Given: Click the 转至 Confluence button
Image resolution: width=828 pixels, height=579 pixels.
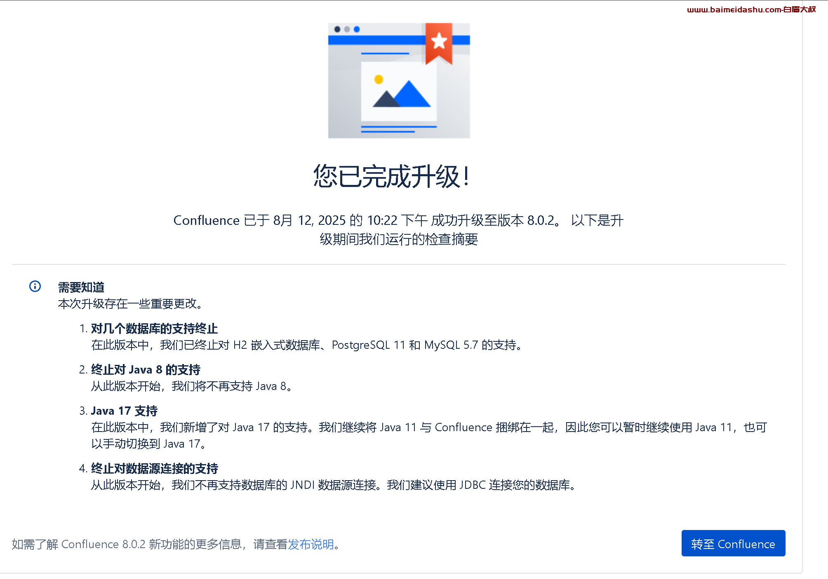Looking at the screenshot, I should pos(733,543).
